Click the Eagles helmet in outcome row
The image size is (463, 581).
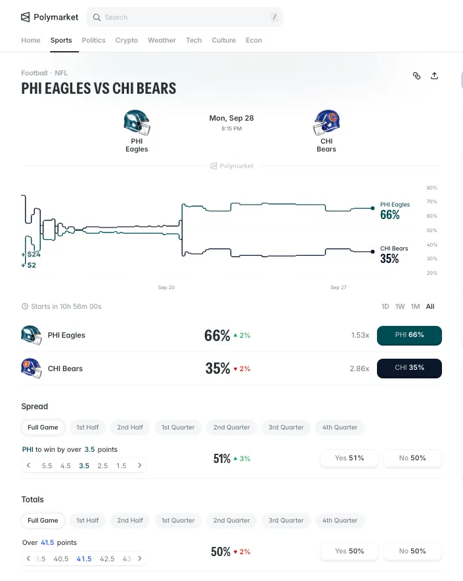click(31, 335)
